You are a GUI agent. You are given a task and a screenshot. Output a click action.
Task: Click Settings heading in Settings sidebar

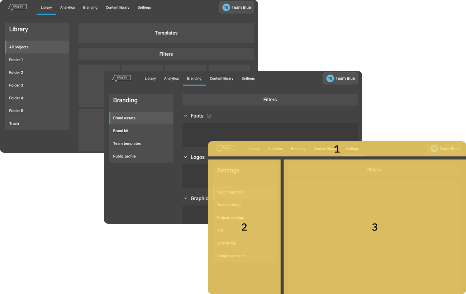(228, 171)
